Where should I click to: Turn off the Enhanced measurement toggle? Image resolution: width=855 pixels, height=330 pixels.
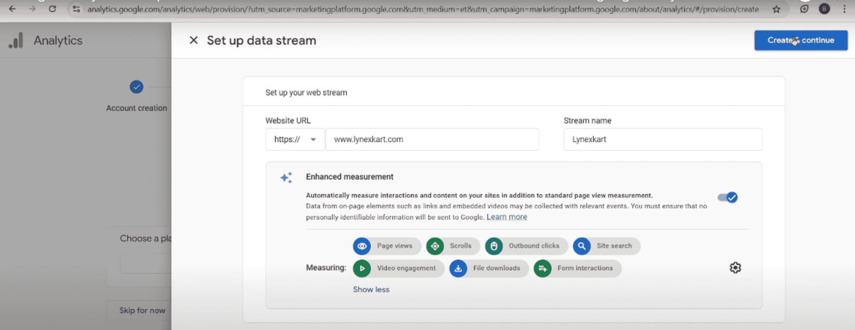728,197
